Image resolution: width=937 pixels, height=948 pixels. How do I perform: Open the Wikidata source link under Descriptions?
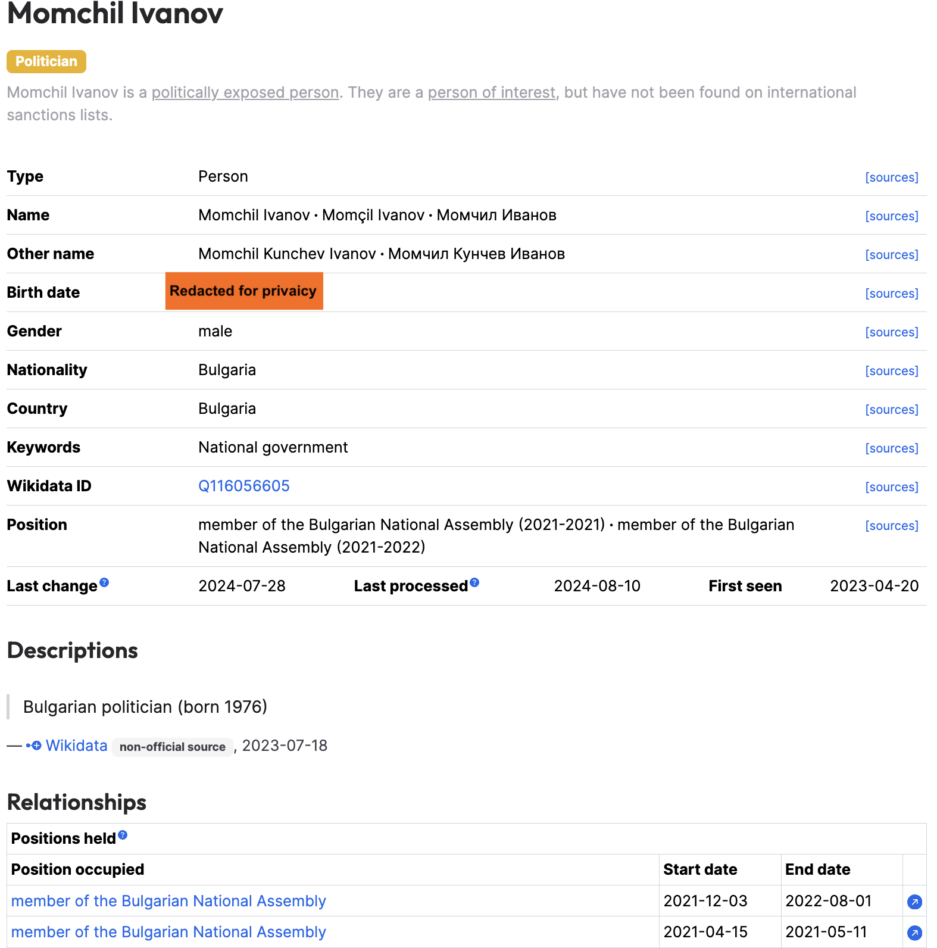click(x=77, y=746)
